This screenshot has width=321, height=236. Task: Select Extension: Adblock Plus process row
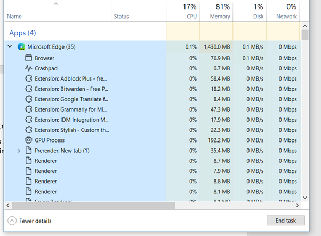153,78
